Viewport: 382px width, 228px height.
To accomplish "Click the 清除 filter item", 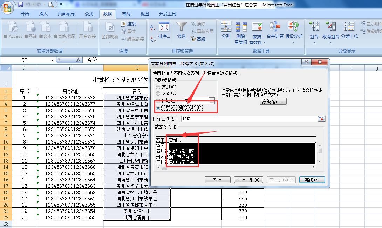I will 198,23.
